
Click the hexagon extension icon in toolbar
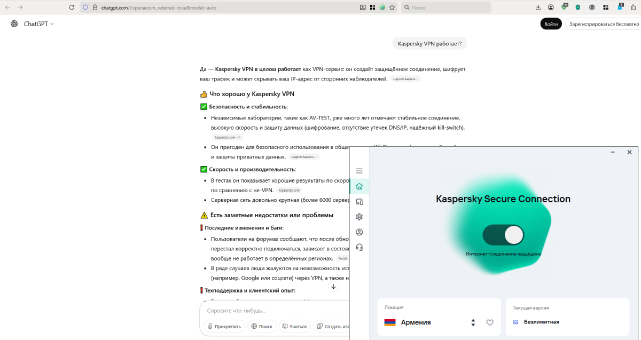592,7
